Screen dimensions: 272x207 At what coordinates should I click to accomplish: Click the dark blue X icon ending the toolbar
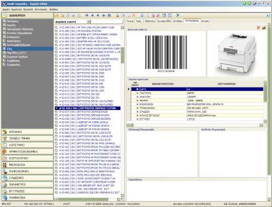[x=178, y=15]
